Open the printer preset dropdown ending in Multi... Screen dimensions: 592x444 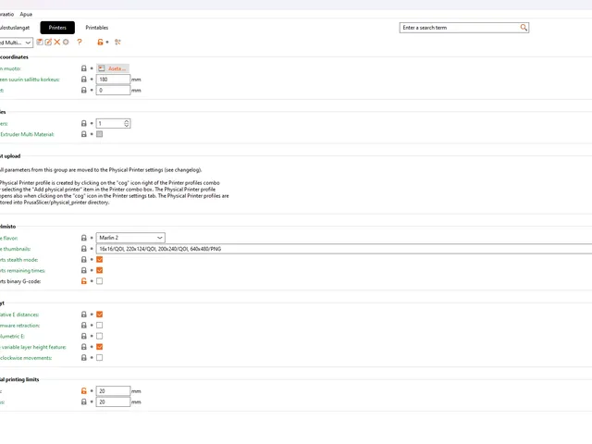(17, 43)
